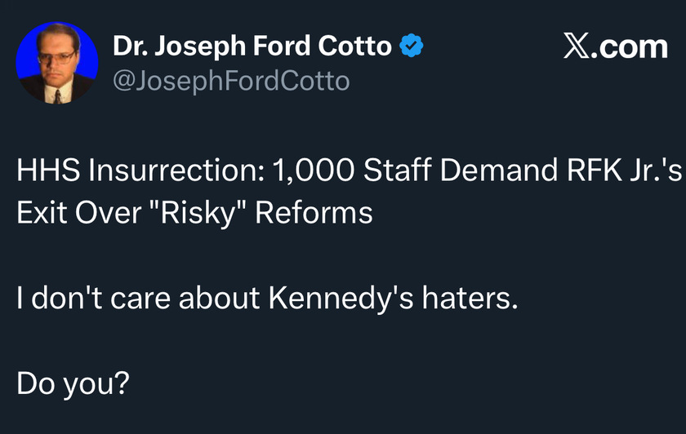Click the word "Demand" in the headline
Viewport: 686px width, 434px height.
(x=499, y=170)
